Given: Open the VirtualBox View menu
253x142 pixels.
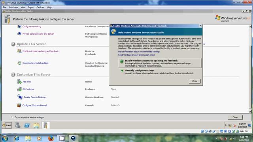Looking at the screenshot, I should click(23, 7).
